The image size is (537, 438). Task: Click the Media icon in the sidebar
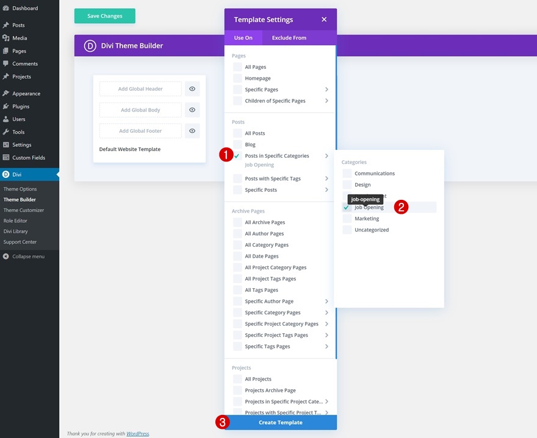pos(6,38)
